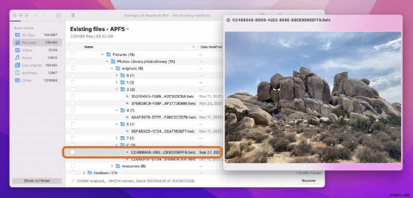413x198 pixels.
Task: Close the heic image preview window
Action: 228,20
